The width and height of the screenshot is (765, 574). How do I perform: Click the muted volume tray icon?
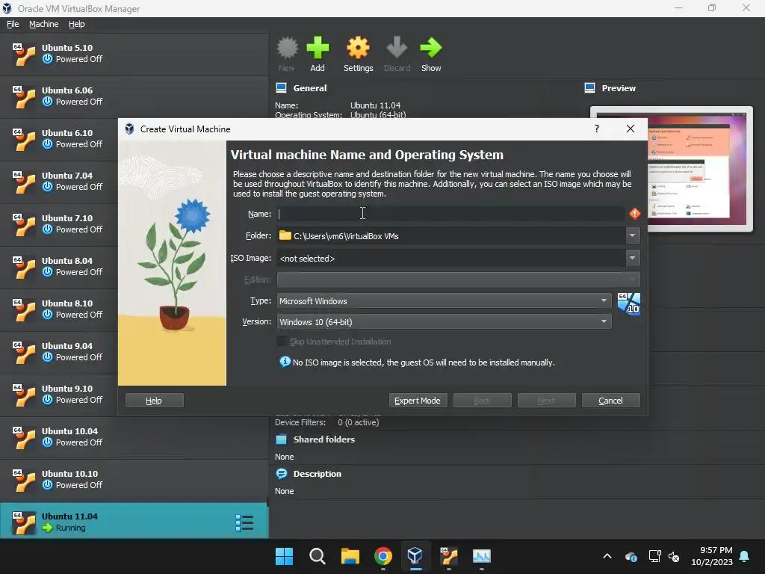[674, 556]
